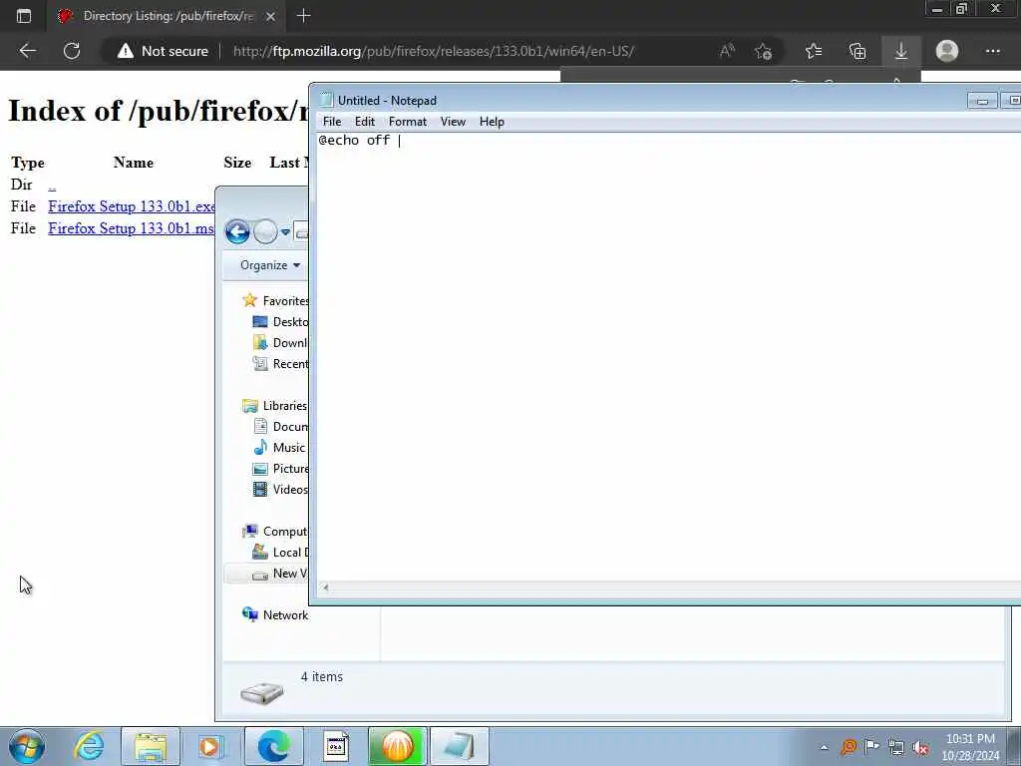Select Documents library in Explorer
The image size is (1021, 766).
[x=280, y=427]
